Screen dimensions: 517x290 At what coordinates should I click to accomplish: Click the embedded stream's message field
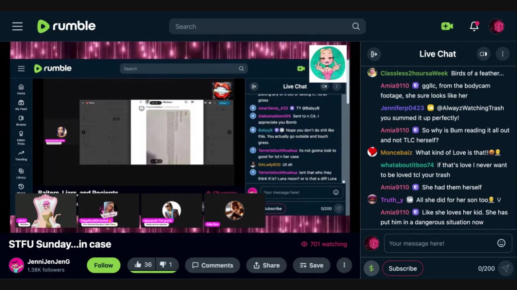[302, 193]
